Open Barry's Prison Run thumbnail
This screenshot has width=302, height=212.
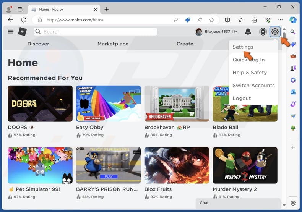(109, 165)
